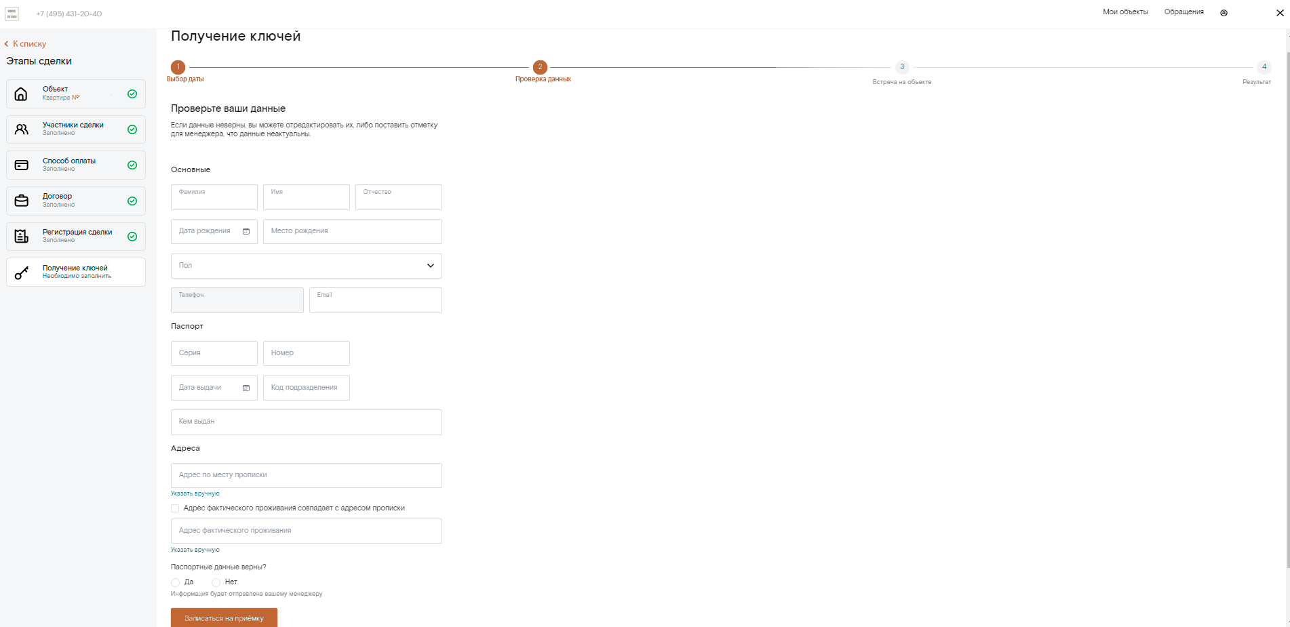
Task: Click the clipboard icon for Регистрация сделки
Action: pyautogui.click(x=22, y=237)
